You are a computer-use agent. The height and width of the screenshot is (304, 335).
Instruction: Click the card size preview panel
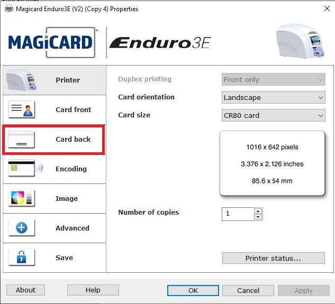tap(273, 163)
